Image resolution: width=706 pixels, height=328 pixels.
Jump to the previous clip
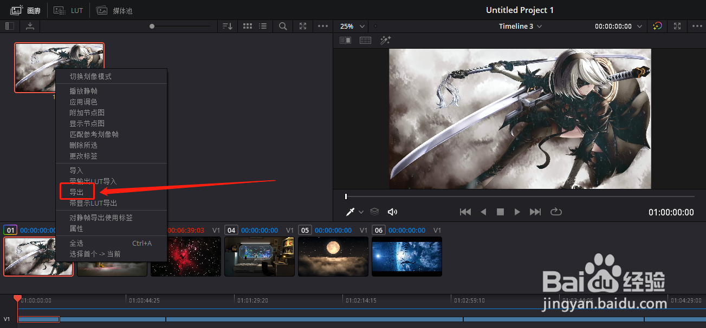click(465, 212)
